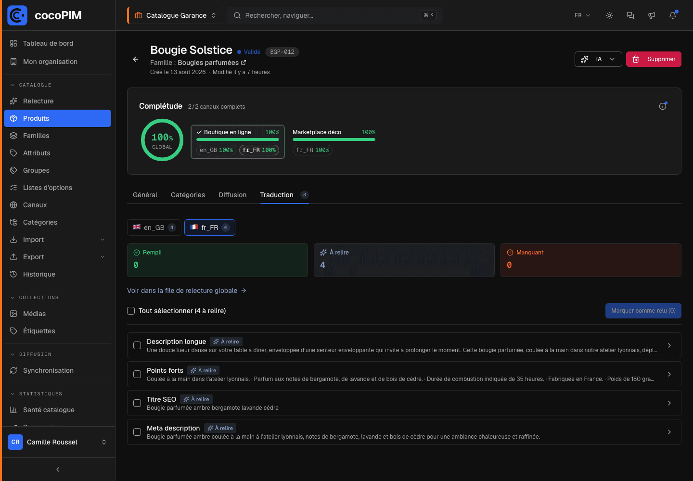This screenshot has width=693, height=481.
Task: Expand the IA actions dropdown
Action: 598,59
